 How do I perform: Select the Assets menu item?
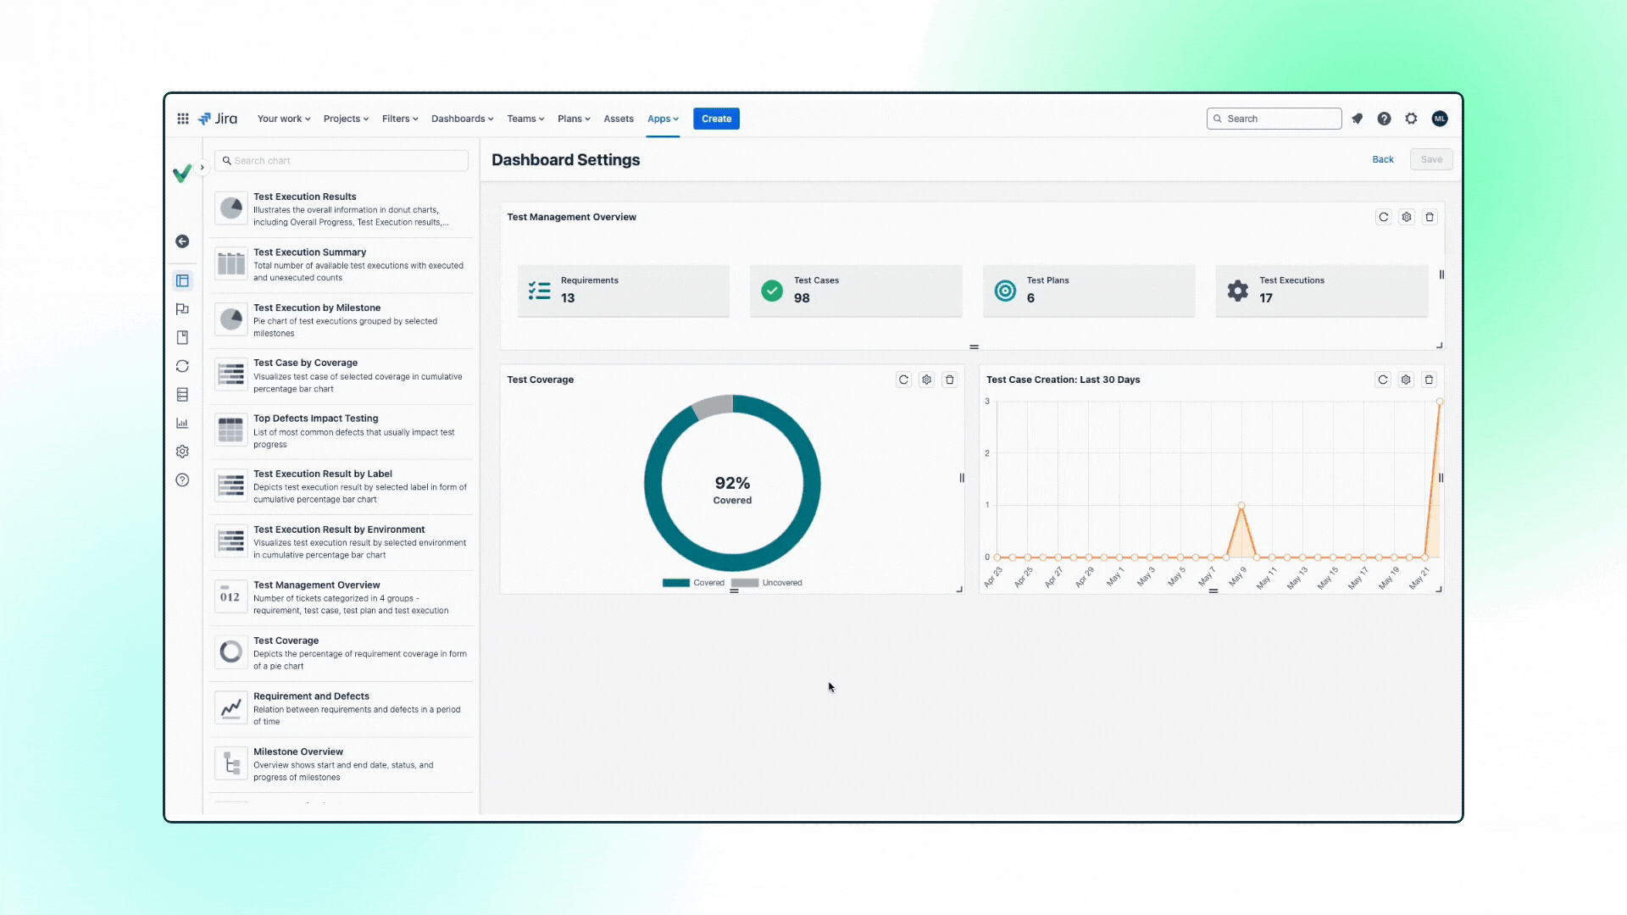[619, 119]
